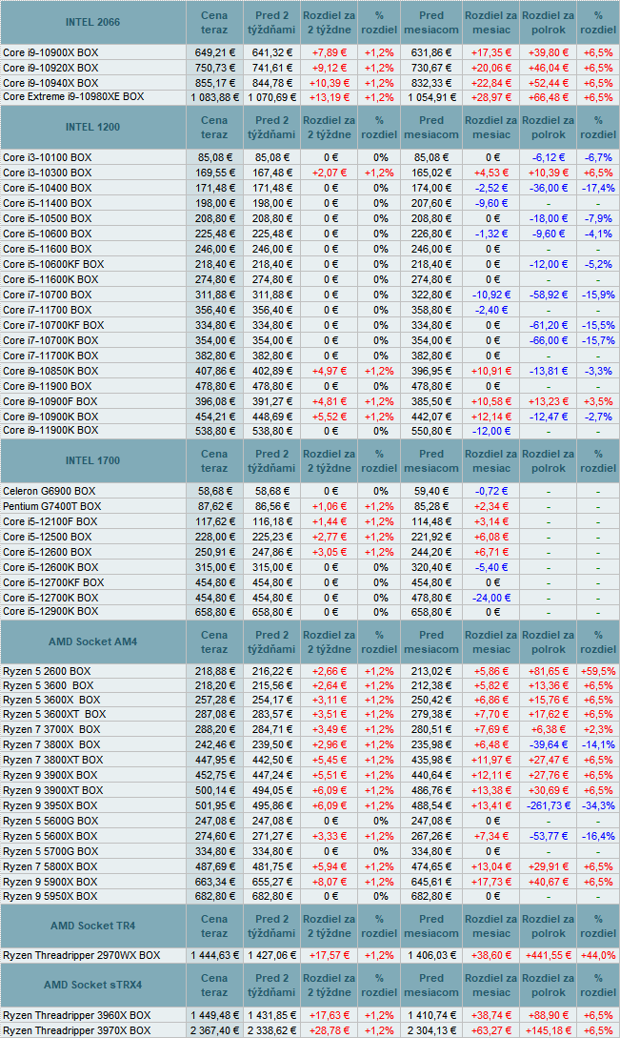Click Ryzen Threadripper 3970X BOX row name
This screenshot has height=1038, width=620.
coord(77,1030)
